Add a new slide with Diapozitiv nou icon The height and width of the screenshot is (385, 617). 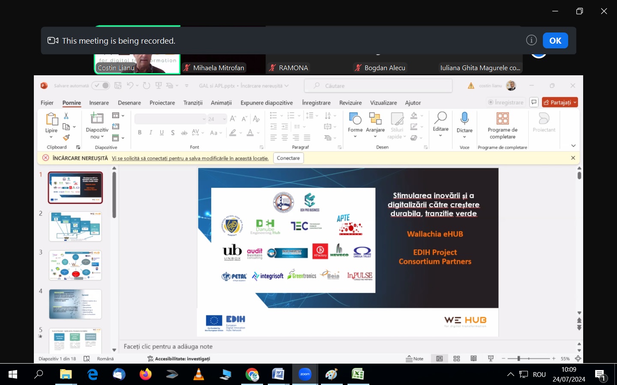pyautogui.click(x=97, y=118)
